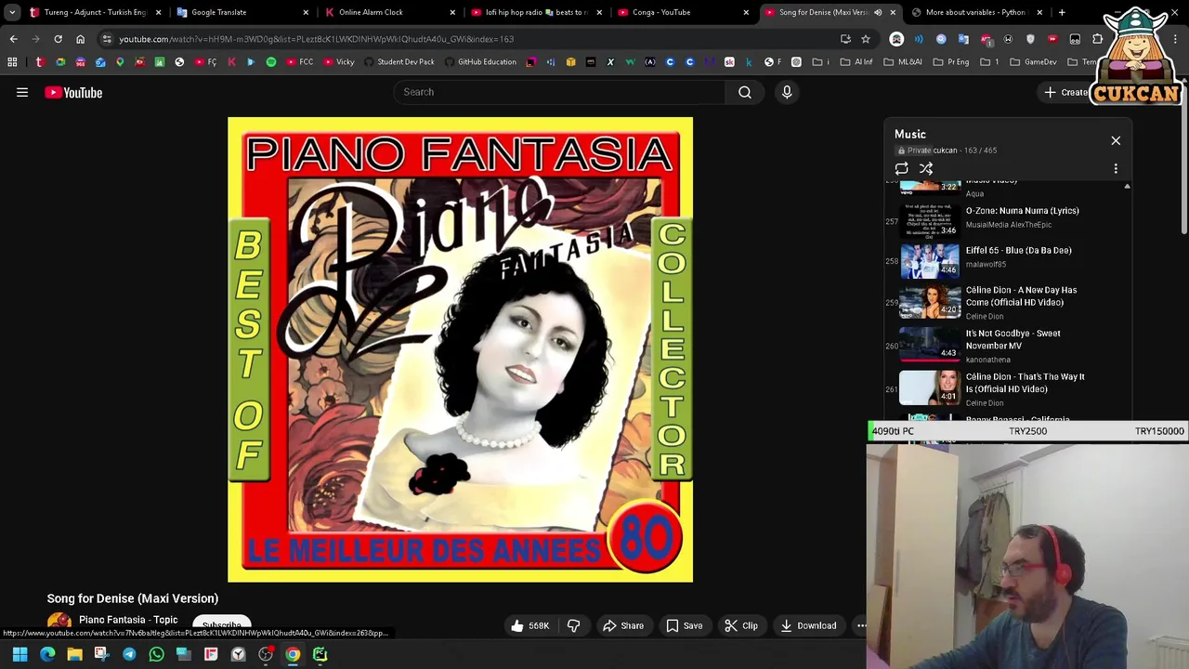Toggle shuffle playlist in Music panel
The height and width of the screenshot is (669, 1189).
[926, 168]
